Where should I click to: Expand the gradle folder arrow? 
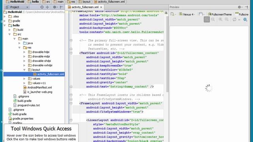pos(5,21)
